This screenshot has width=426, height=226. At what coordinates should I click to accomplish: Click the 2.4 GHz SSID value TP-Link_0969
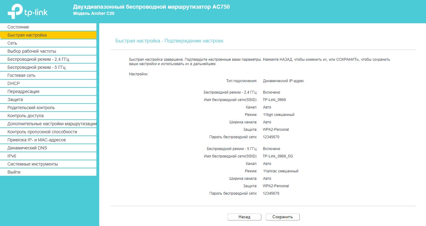click(x=274, y=100)
